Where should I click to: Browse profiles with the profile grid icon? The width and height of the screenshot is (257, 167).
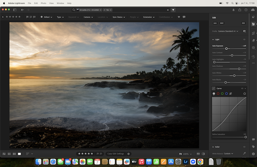pyautogui.click(x=244, y=31)
